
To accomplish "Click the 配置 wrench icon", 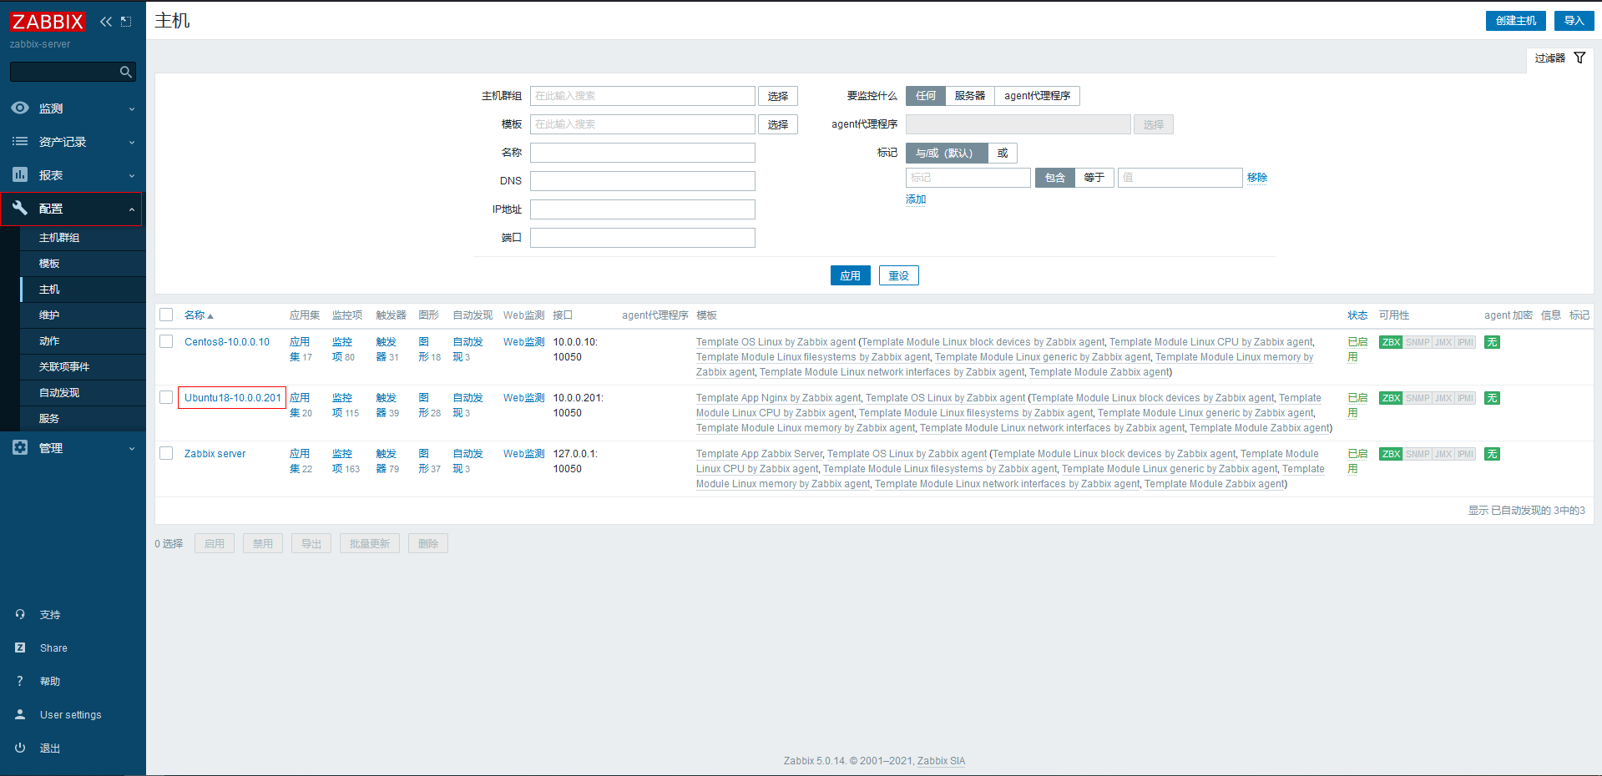I will tap(20, 208).
